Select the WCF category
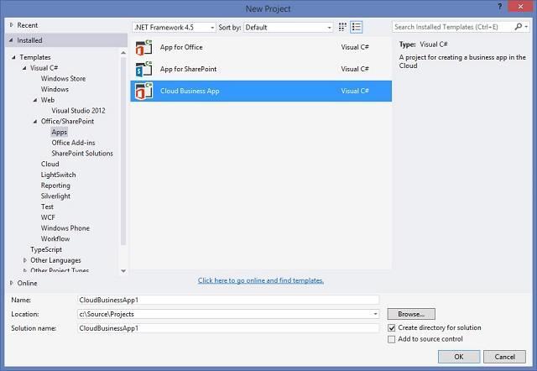 point(48,217)
